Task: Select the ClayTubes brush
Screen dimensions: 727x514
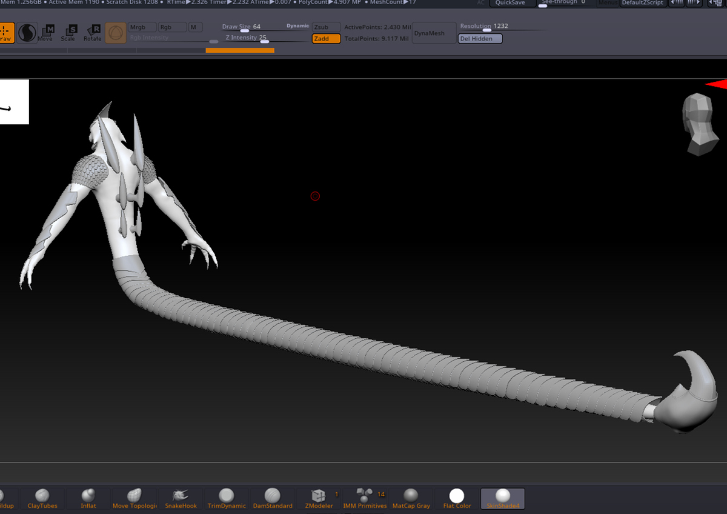Action: pos(42,498)
